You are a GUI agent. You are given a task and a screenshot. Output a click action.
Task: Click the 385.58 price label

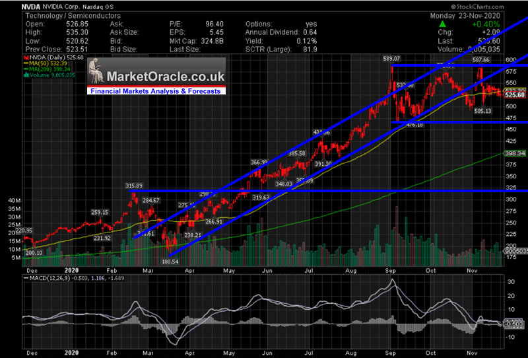[296, 153]
